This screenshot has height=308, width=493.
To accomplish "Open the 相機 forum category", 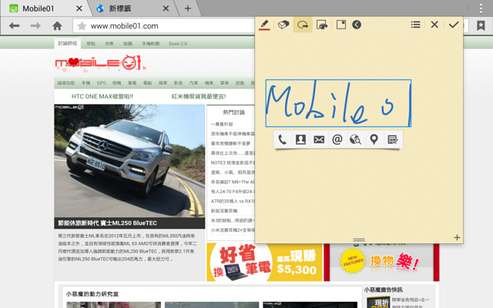I will coord(116,83).
